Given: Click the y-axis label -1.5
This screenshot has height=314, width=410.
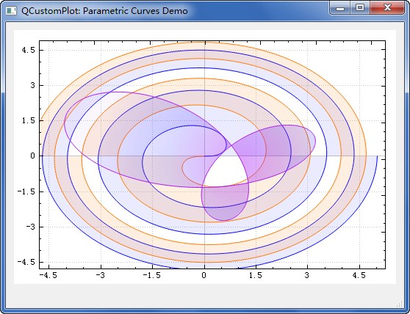Looking at the screenshot, I should click(26, 191).
